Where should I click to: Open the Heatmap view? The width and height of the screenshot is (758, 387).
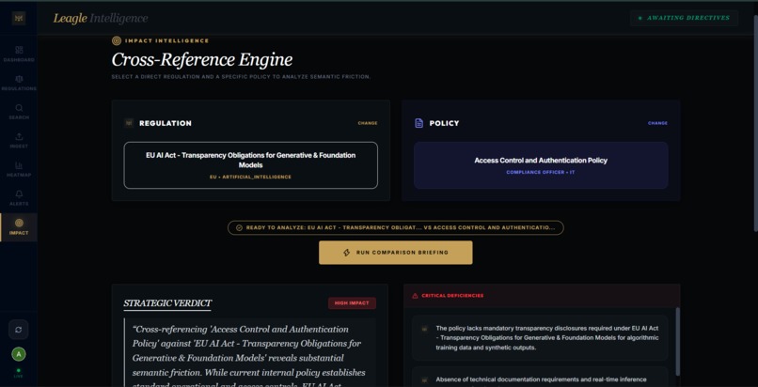pos(19,169)
